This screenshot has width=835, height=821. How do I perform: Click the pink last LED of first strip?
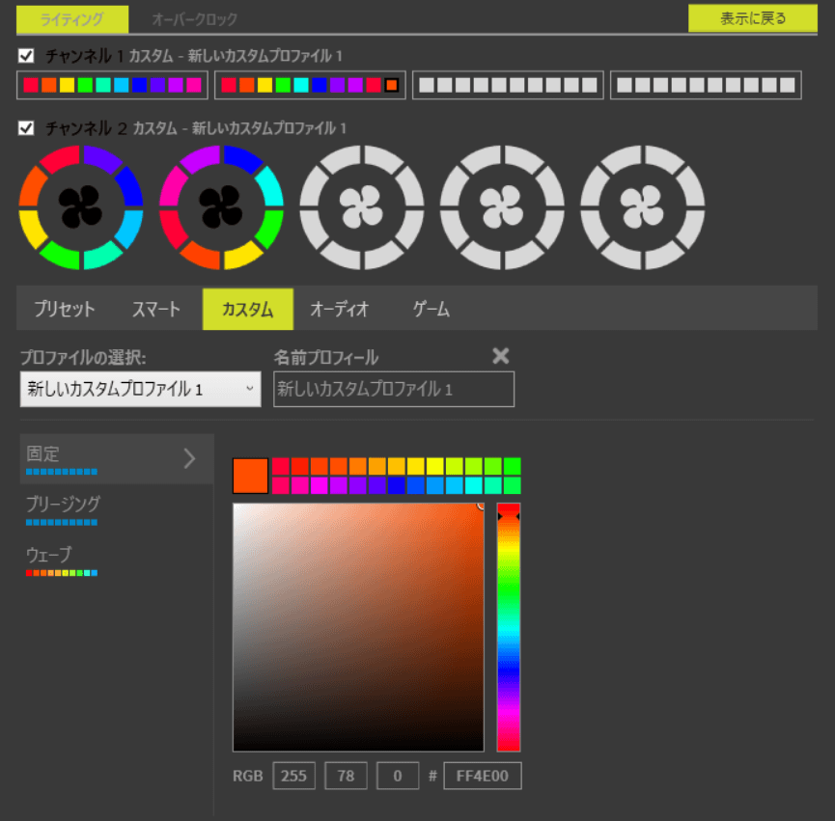tap(194, 85)
